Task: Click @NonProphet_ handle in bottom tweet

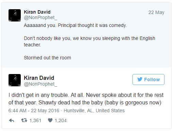Action: click(x=41, y=84)
